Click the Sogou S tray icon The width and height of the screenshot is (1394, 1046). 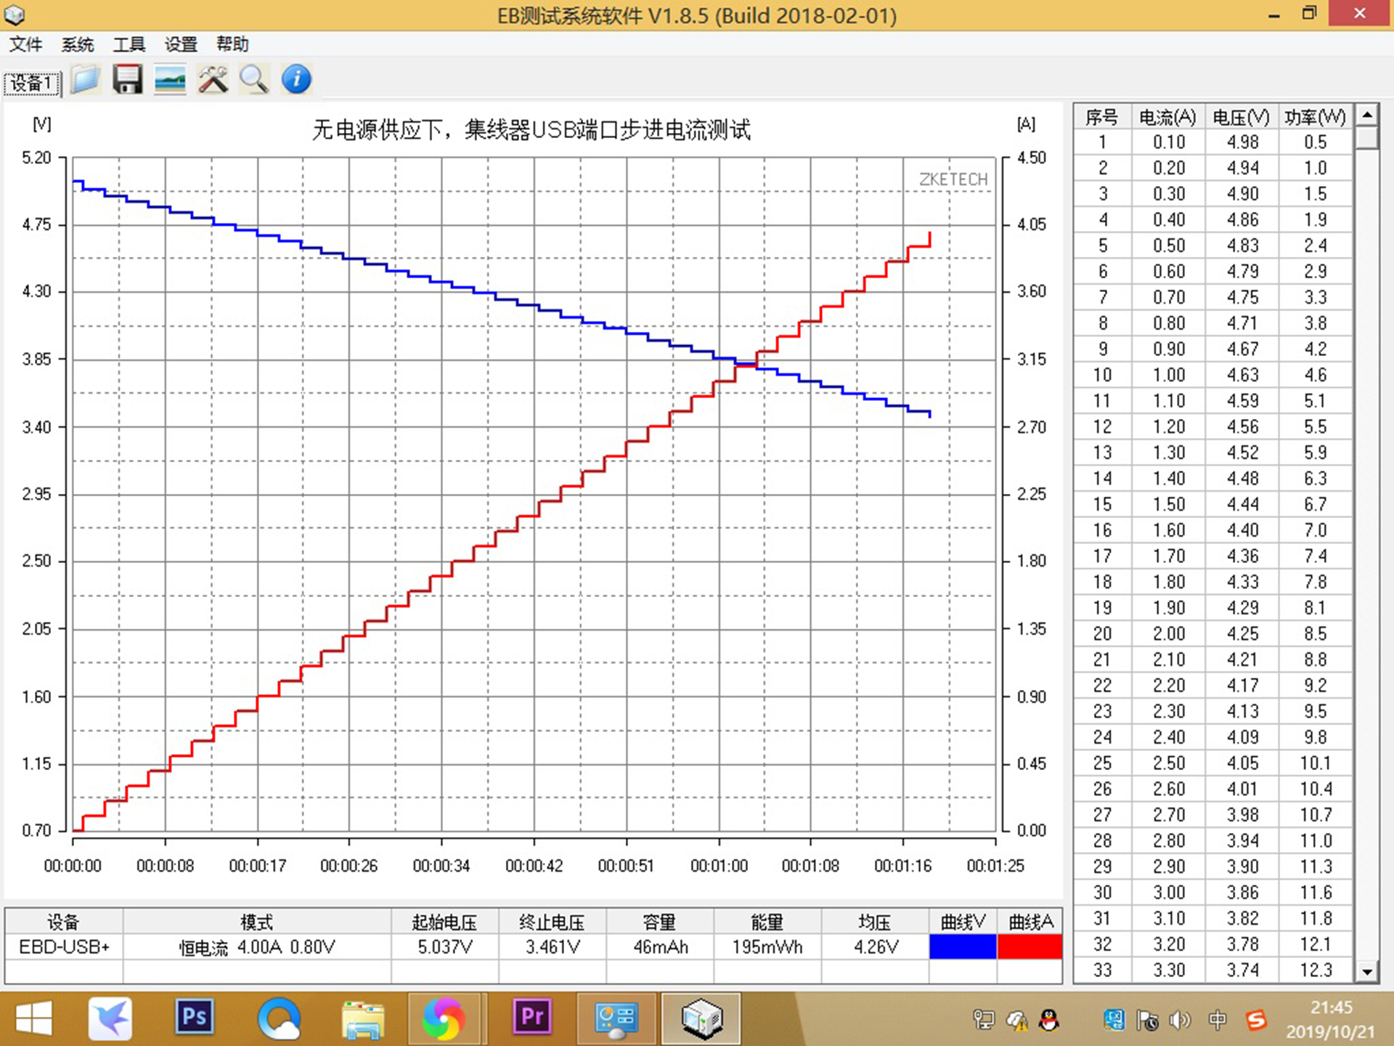(x=1256, y=1020)
